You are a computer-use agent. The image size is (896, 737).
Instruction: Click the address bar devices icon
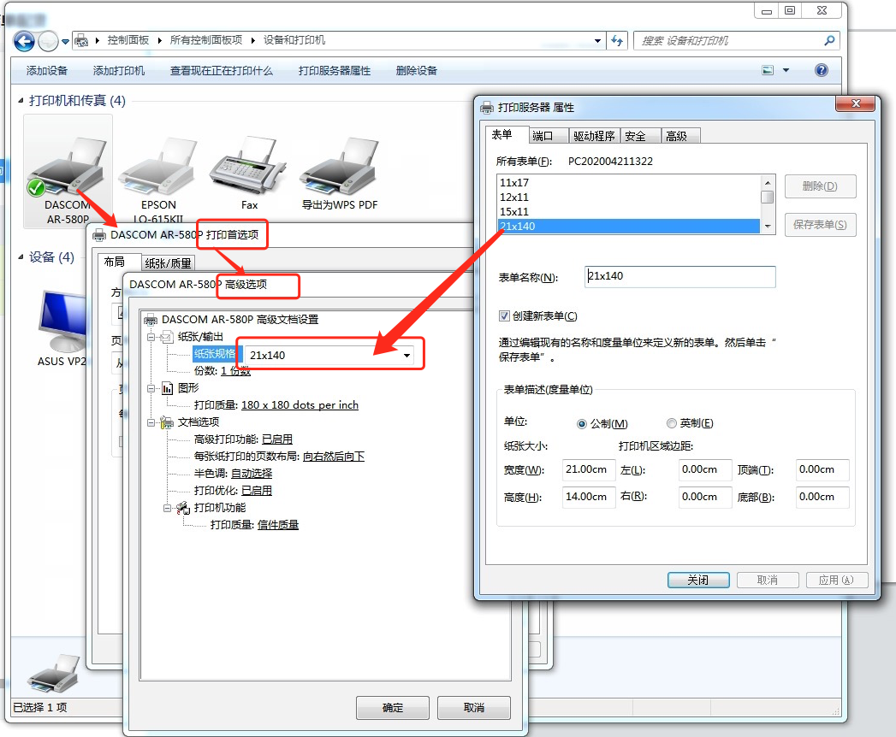(x=81, y=40)
